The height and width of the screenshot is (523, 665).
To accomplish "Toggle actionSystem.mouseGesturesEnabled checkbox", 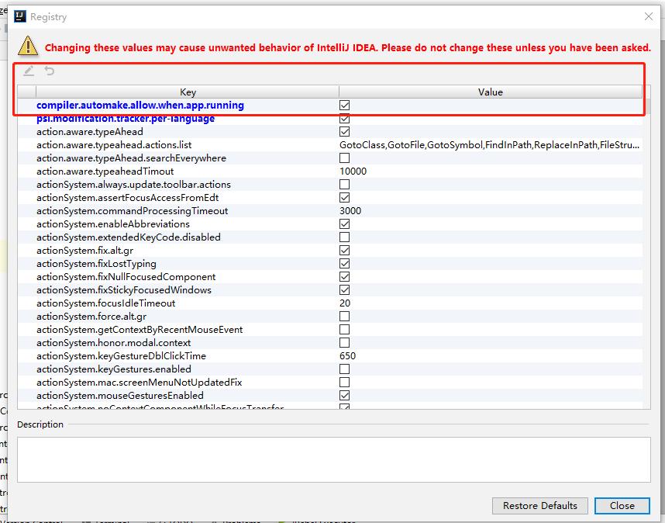I will click(344, 395).
